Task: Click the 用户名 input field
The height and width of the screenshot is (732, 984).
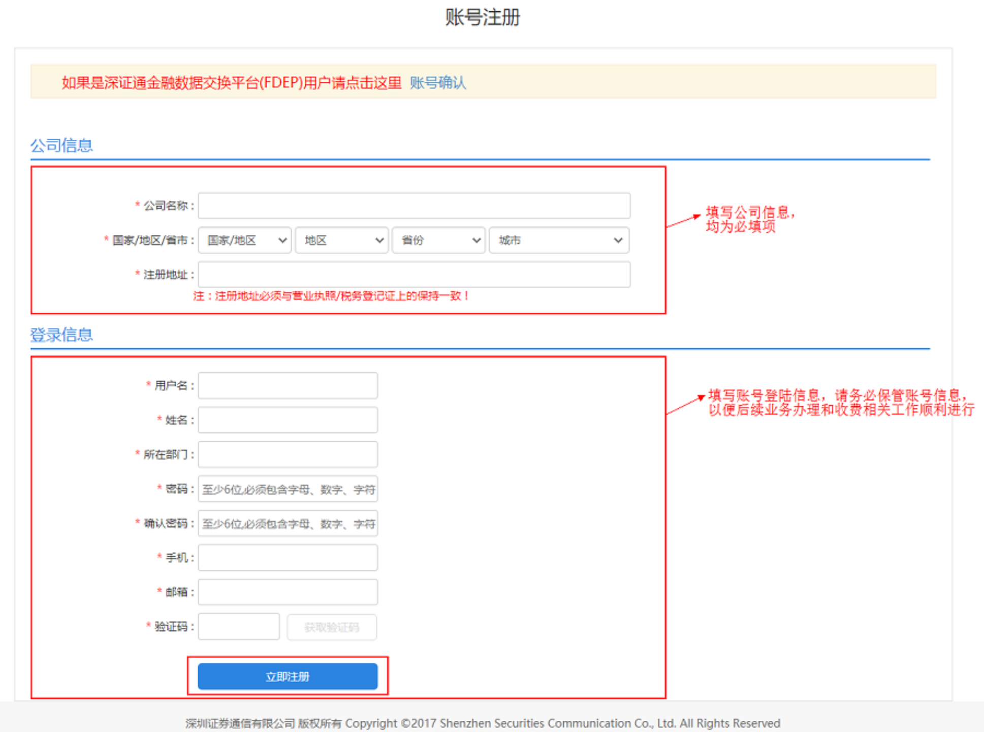Action: click(288, 385)
